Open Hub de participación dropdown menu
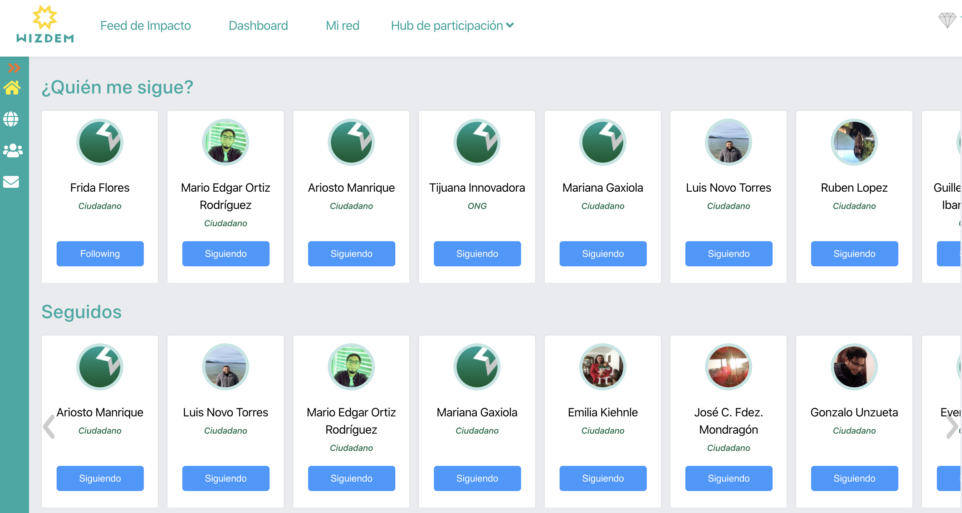962x513 pixels. point(452,26)
